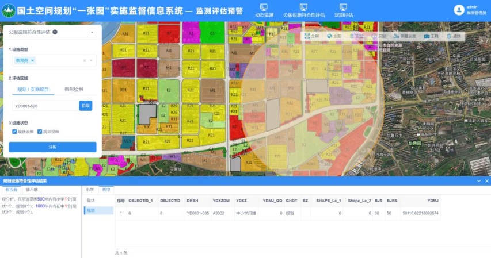Switch to the 图形绘制 tab

click(74, 90)
